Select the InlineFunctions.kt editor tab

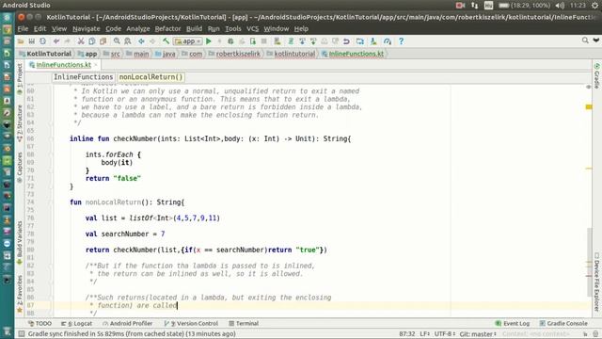pyautogui.click(x=63, y=65)
